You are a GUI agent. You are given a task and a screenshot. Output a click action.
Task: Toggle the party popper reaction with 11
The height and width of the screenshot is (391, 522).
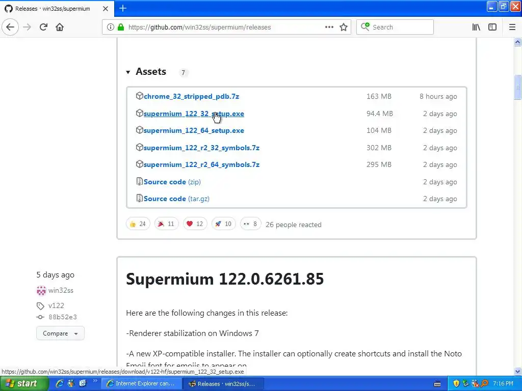coord(167,224)
